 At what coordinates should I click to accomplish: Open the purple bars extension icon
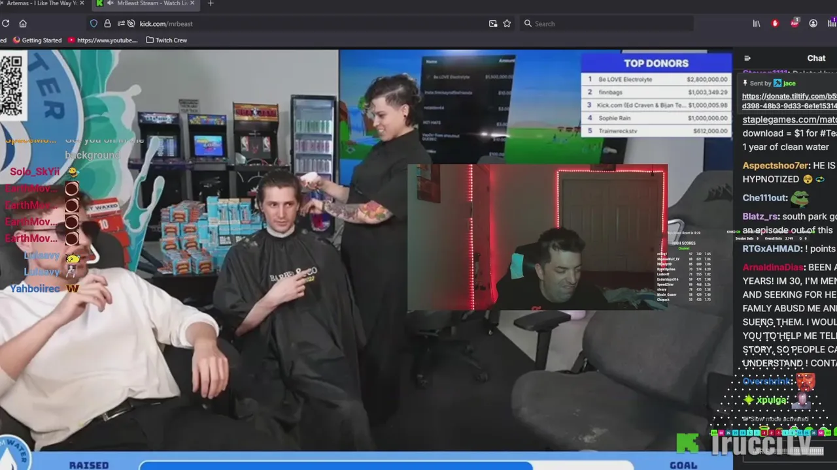pyautogui.click(x=832, y=23)
